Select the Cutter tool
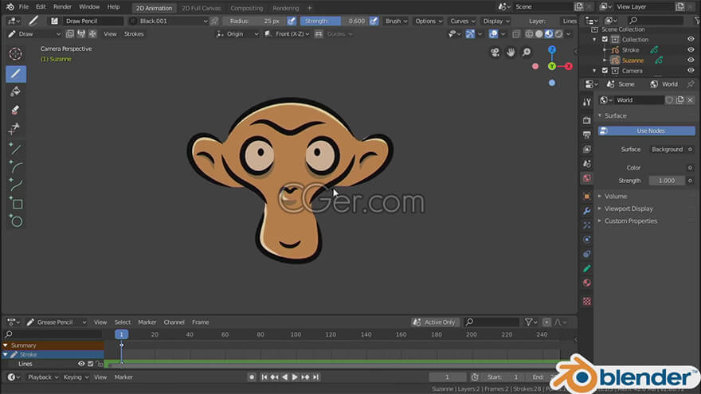Image resolution: width=701 pixels, height=394 pixels. click(x=16, y=129)
